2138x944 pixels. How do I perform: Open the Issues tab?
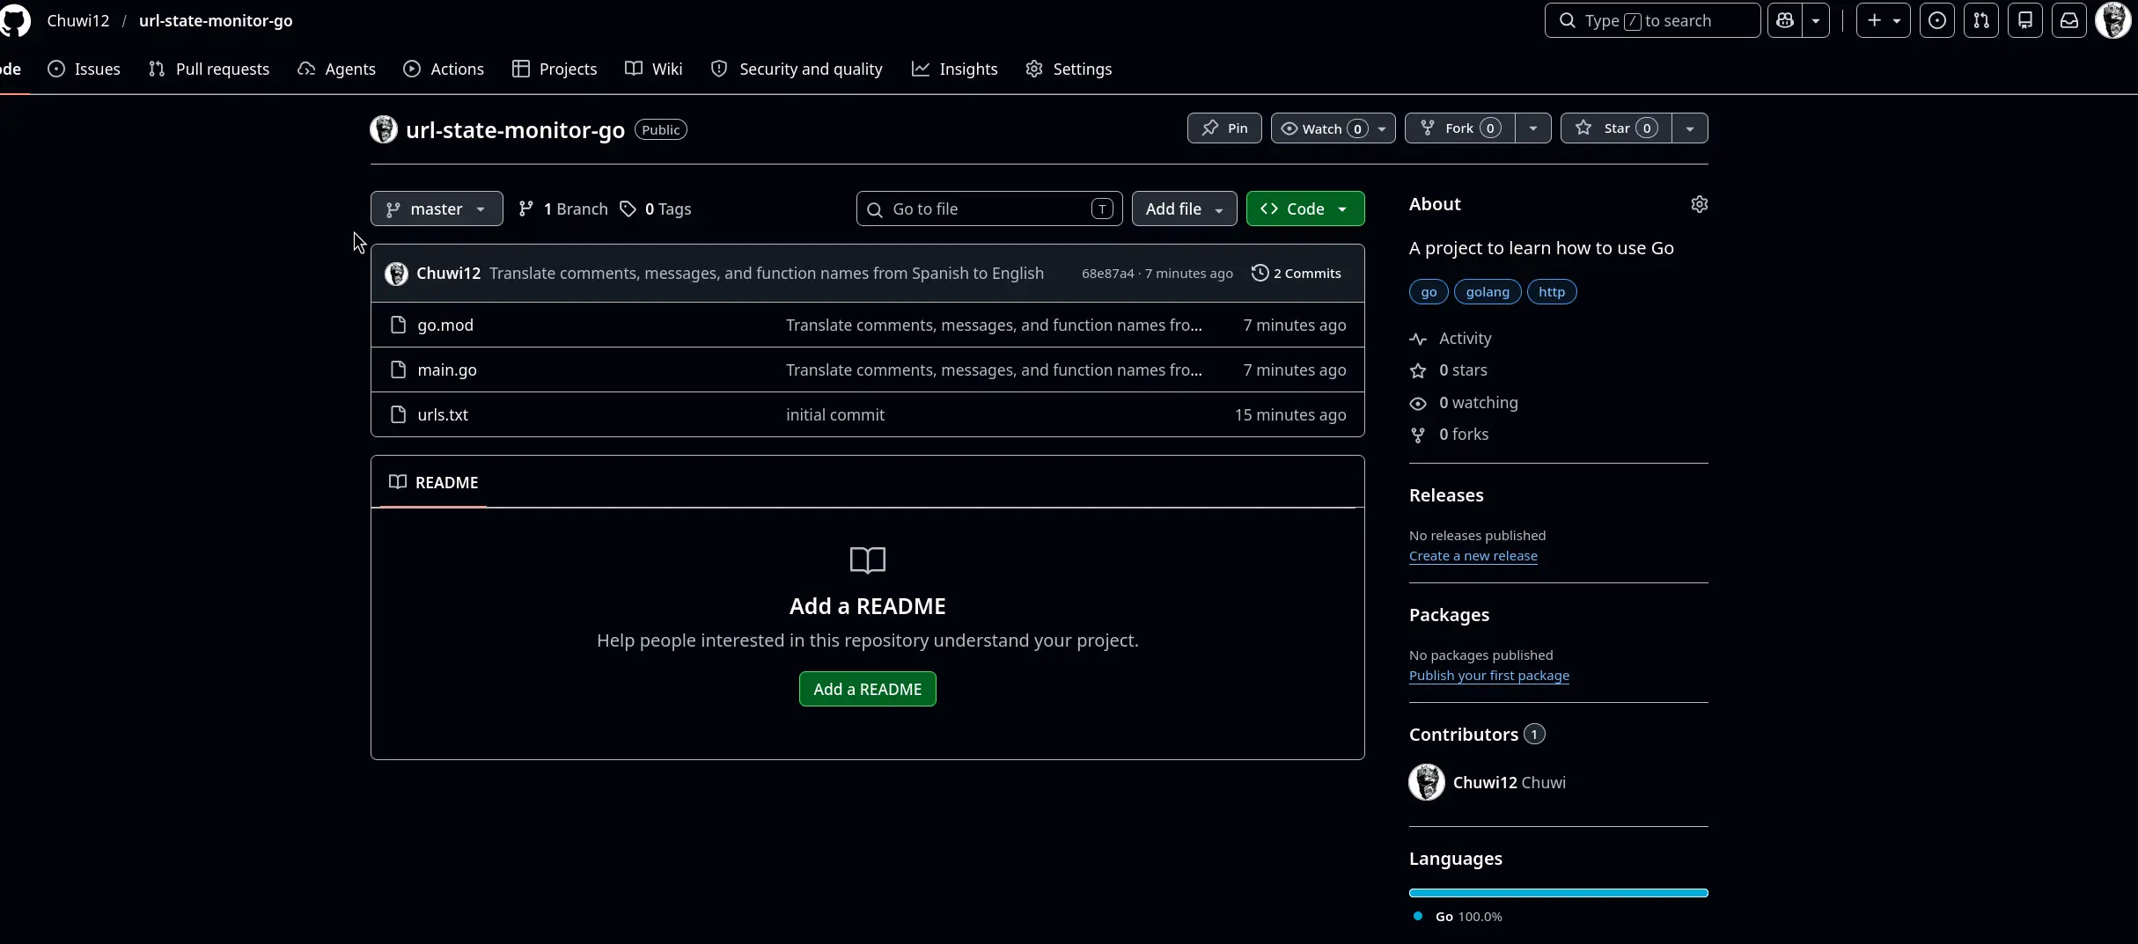[84, 69]
